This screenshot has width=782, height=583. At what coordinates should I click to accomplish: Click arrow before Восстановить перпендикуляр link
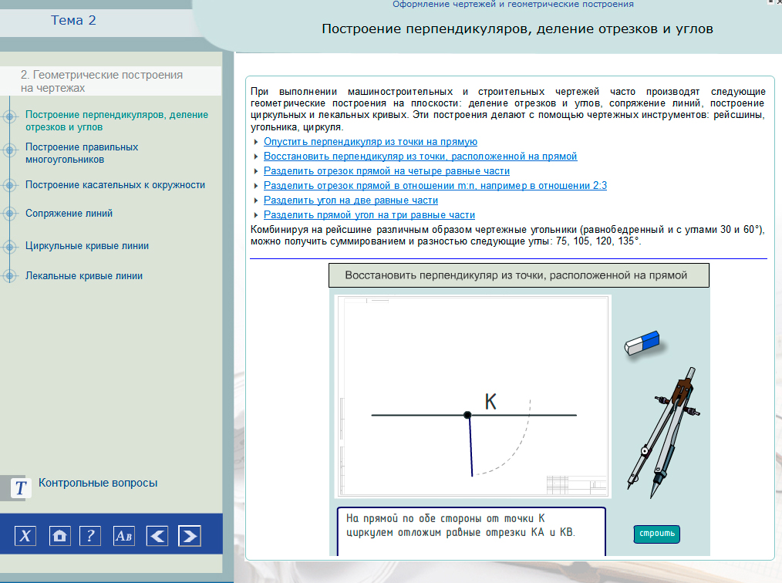[x=256, y=157]
